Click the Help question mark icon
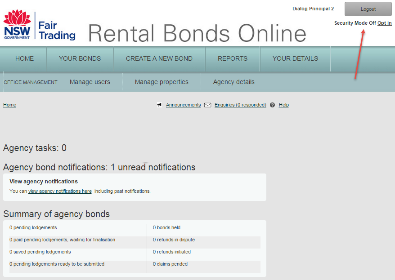The height and width of the screenshot is (280, 395). tap(272, 105)
